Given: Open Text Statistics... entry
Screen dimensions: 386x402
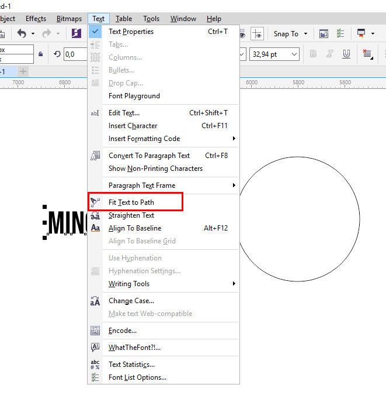Looking at the screenshot, I should 164,365.
